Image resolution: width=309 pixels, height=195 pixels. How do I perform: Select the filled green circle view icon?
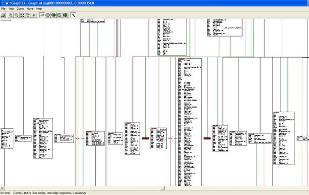(54, 15)
